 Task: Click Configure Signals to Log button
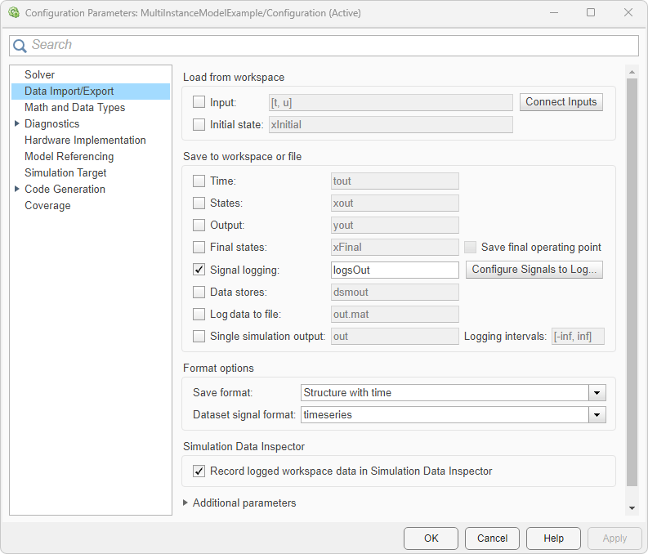click(534, 270)
